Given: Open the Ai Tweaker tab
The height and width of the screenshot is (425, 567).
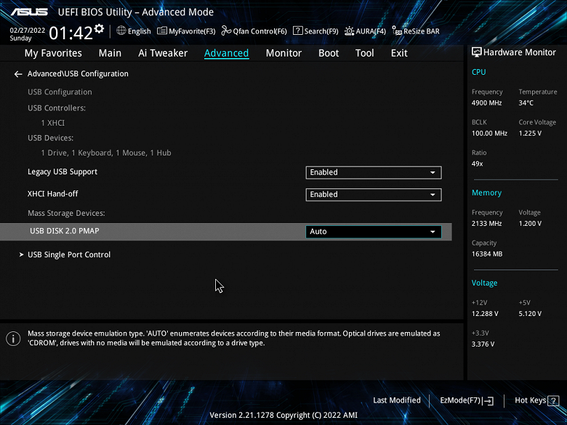Looking at the screenshot, I should tap(163, 53).
